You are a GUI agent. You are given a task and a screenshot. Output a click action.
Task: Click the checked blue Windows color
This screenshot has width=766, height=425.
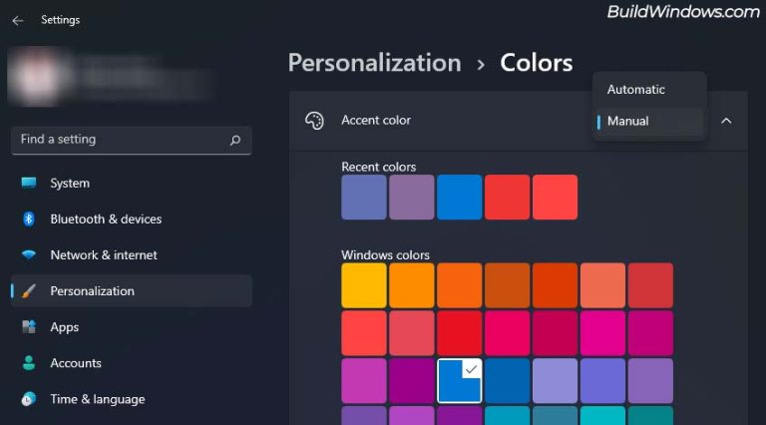coord(460,381)
